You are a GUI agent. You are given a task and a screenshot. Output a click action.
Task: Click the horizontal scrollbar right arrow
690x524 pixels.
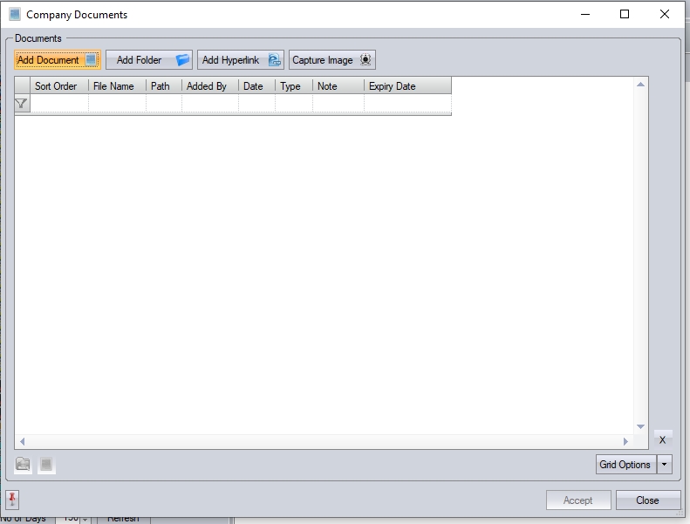pyautogui.click(x=625, y=441)
